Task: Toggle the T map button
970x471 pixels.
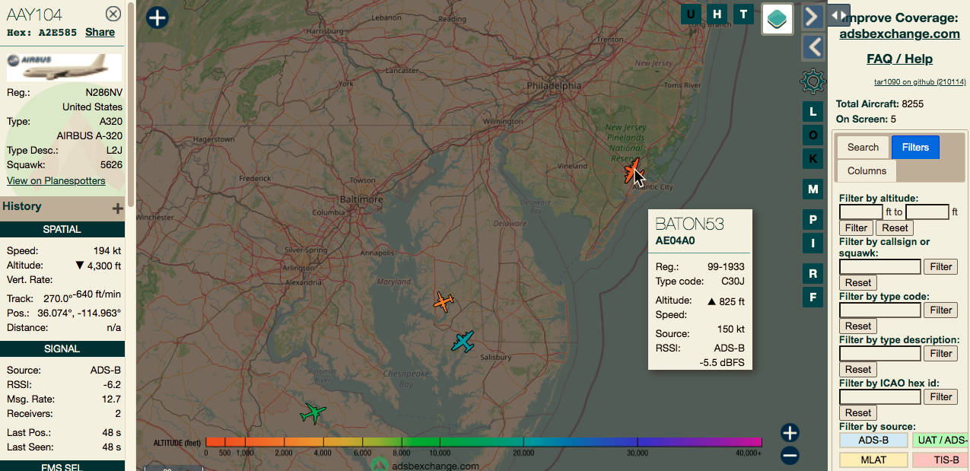Action: point(743,14)
